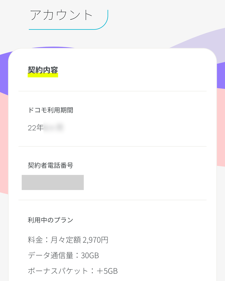The width and height of the screenshot is (225, 281).
Task: Click the ドコモ利用期間 label
Action: pos(50,110)
